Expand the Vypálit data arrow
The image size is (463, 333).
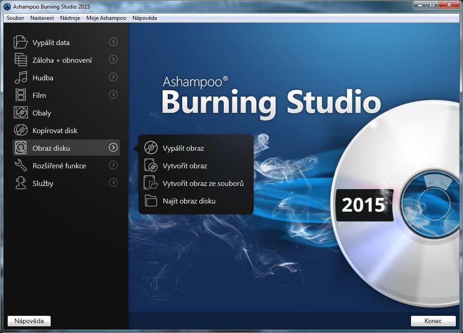point(113,42)
